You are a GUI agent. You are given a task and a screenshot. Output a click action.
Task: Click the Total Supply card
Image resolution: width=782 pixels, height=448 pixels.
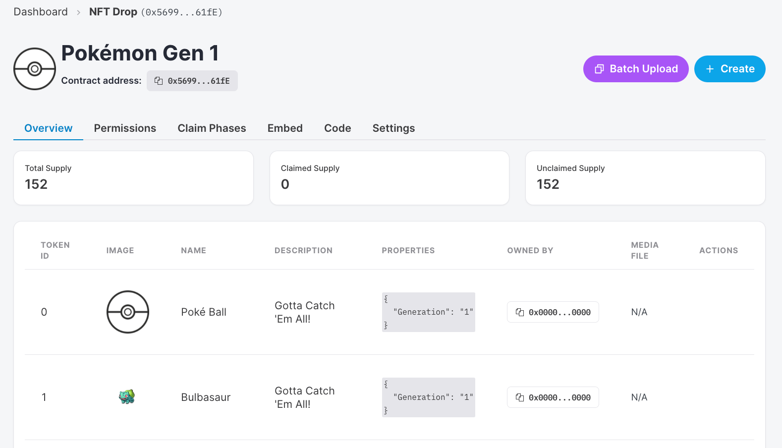[x=133, y=178]
